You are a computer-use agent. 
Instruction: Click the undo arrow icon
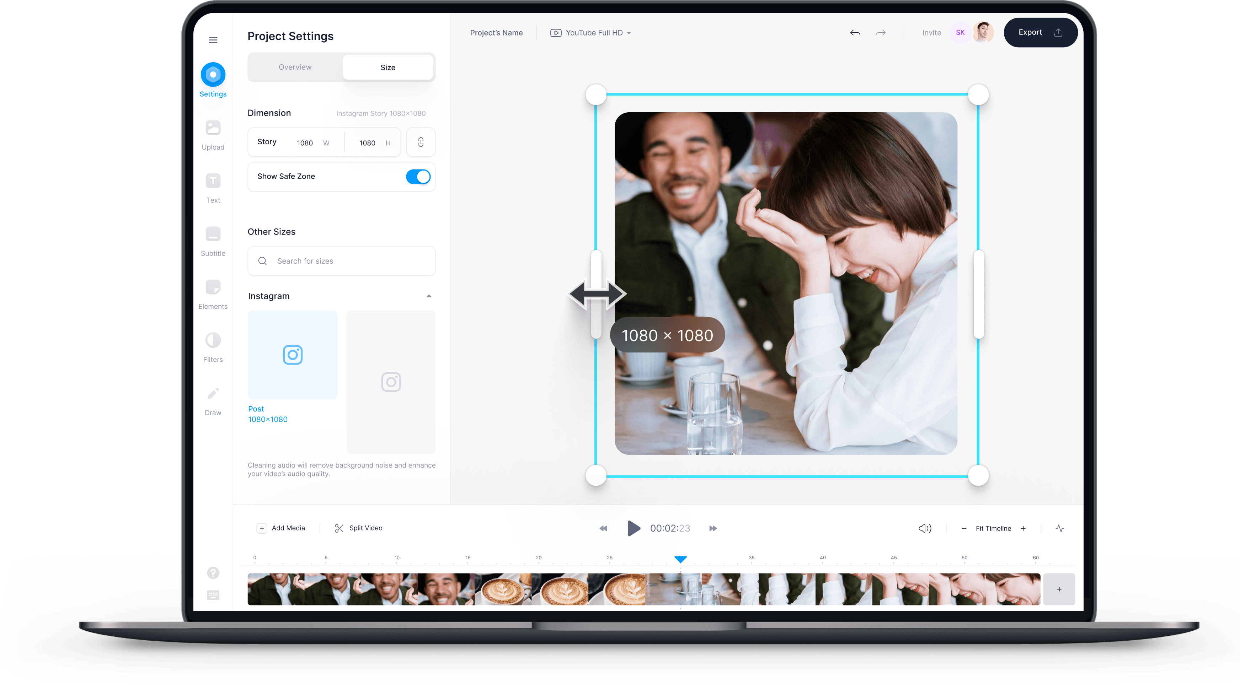pos(855,33)
